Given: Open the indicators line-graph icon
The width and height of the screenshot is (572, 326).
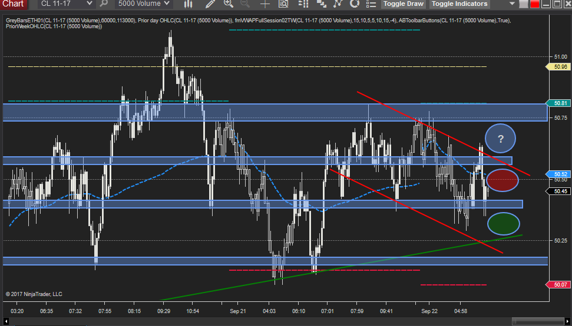Looking at the screenshot, I should (338, 4).
